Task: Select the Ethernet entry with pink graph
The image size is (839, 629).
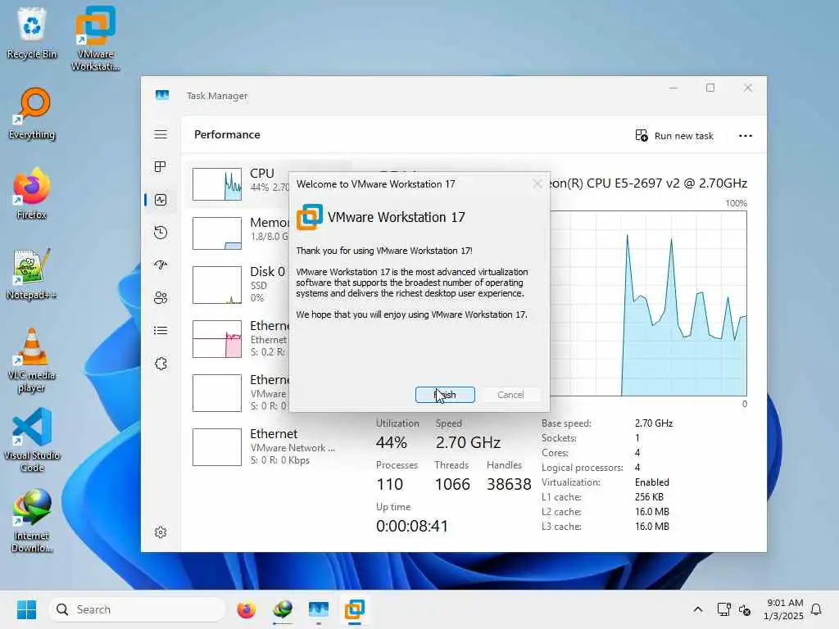Action: (241, 338)
